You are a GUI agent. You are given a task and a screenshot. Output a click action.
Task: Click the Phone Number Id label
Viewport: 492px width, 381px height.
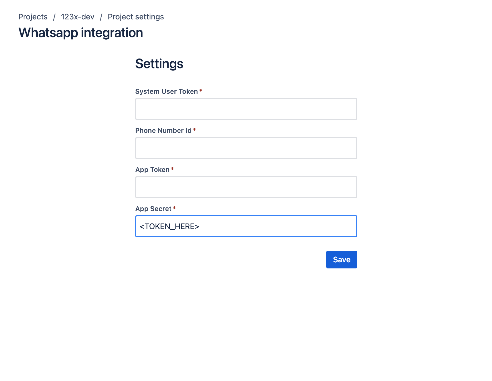point(163,130)
